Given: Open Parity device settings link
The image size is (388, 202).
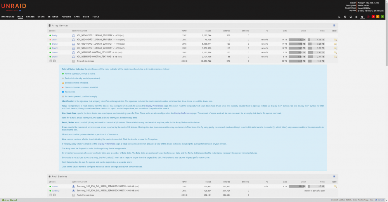Looking at the screenshot, I should point(54,35).
